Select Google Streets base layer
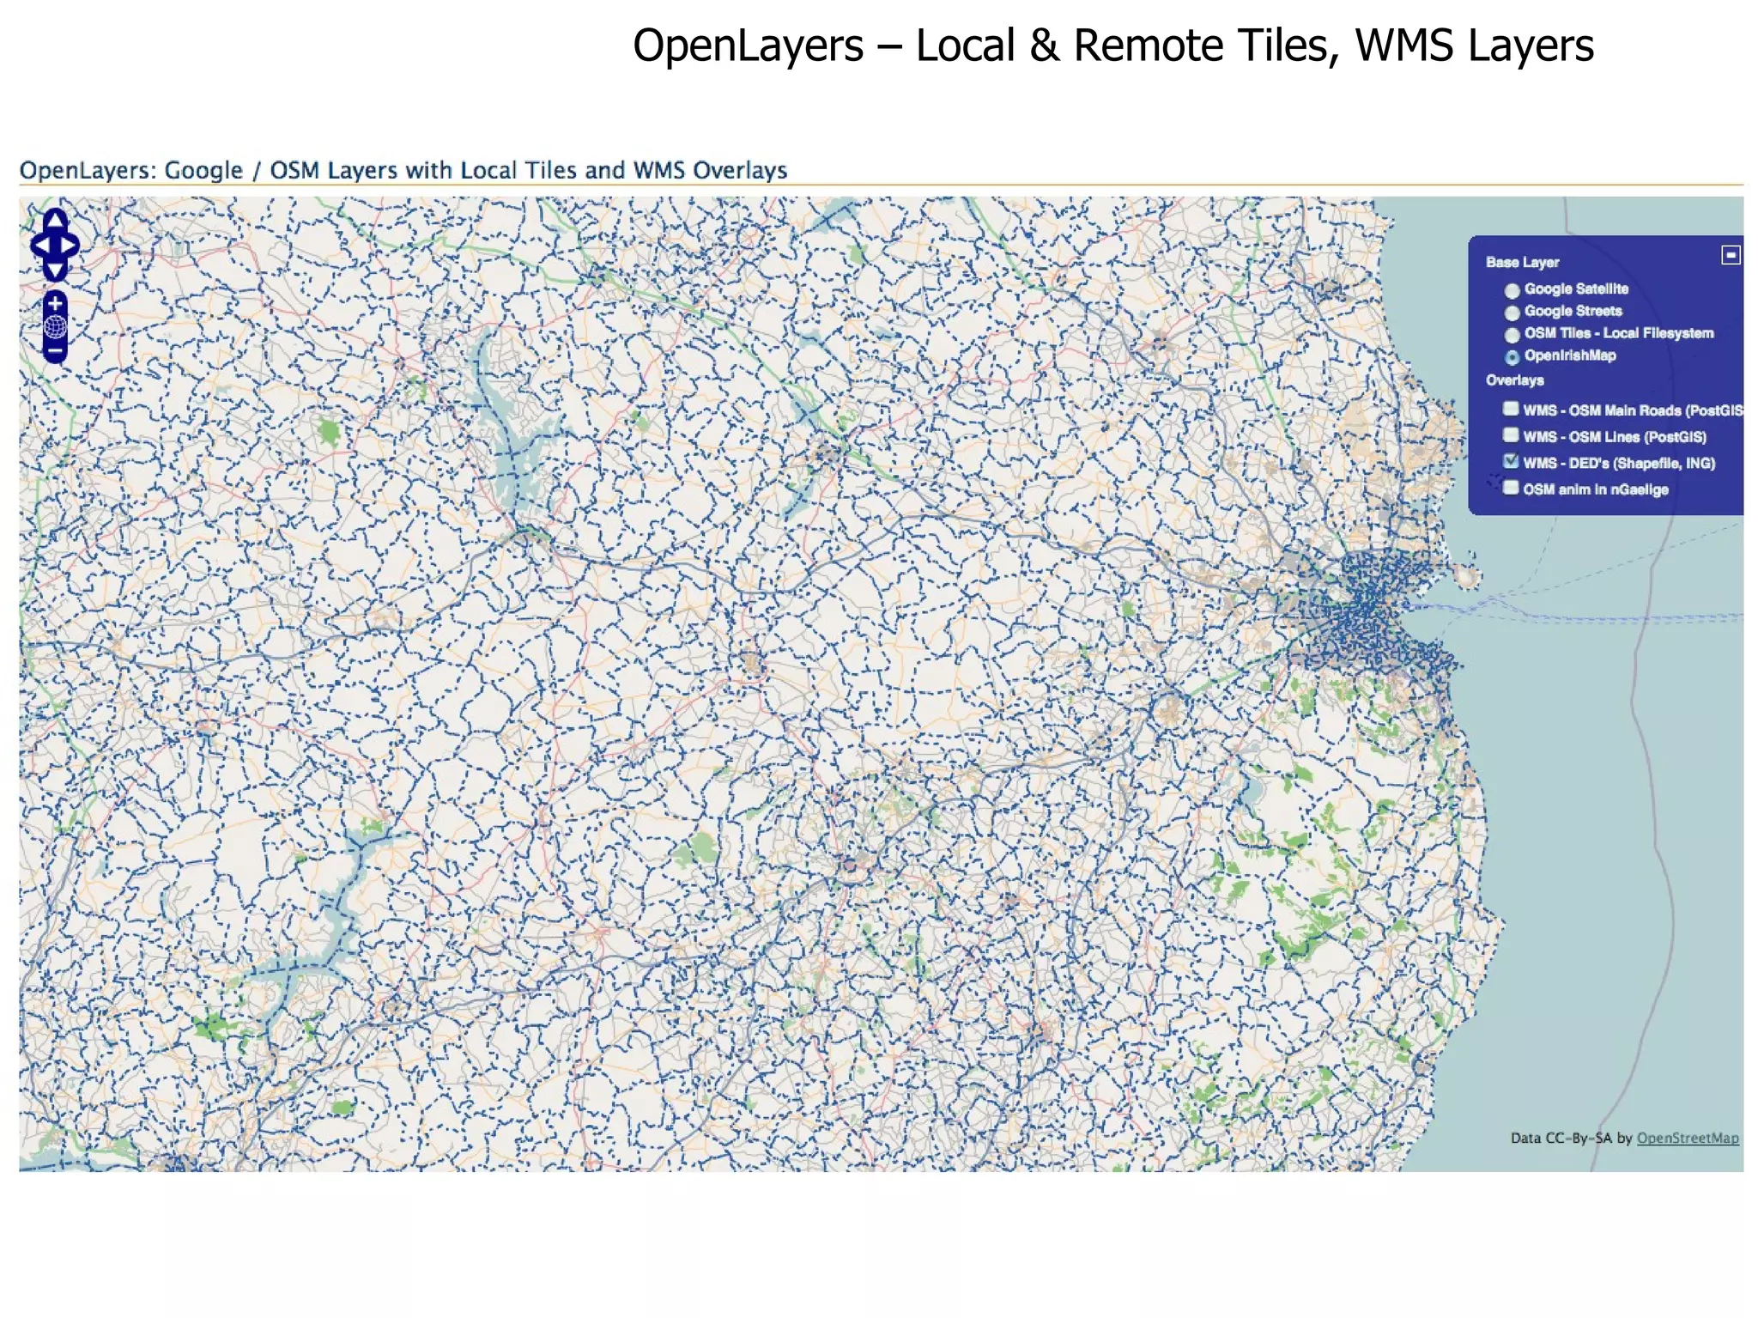The height and width of the screenshot is (1318, 1758). (x=1512, y=313)
